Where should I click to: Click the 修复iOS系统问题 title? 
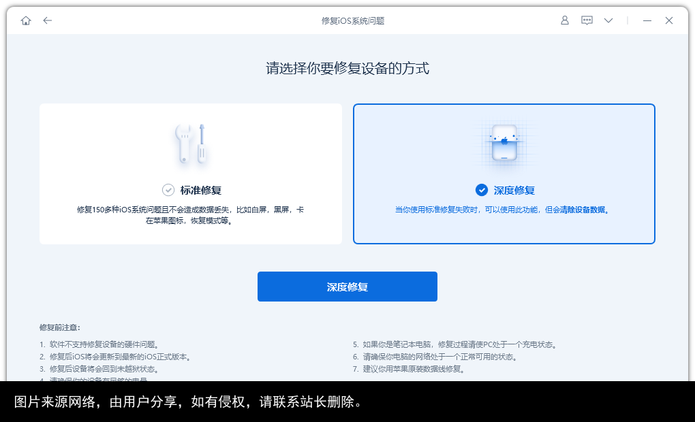coord(347,20)
